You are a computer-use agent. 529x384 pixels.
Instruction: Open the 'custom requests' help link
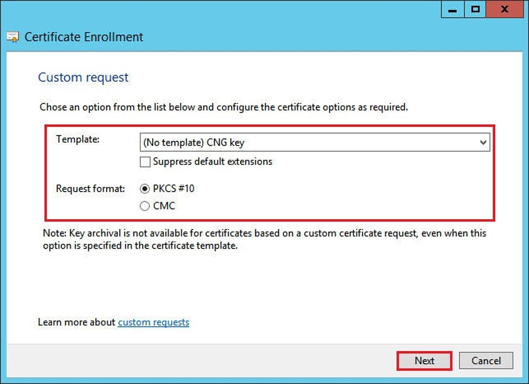coord(153,322)
